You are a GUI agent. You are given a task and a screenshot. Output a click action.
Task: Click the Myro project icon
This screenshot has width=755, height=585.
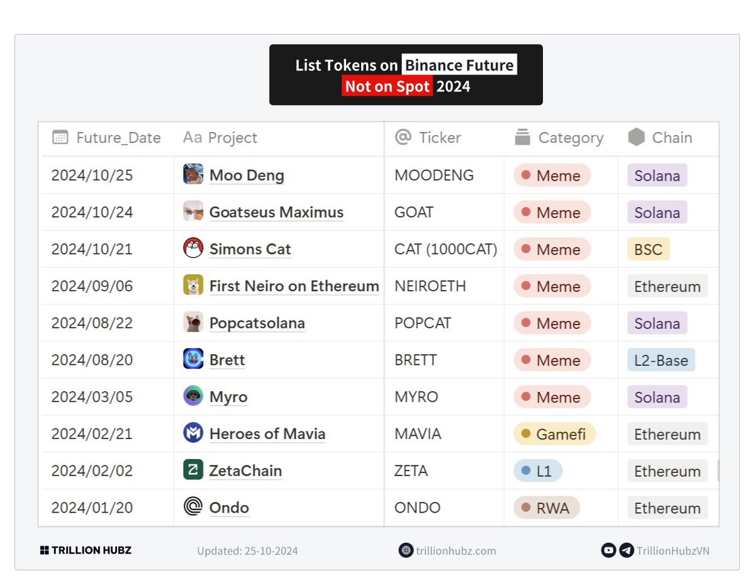[x=193, y=396]
